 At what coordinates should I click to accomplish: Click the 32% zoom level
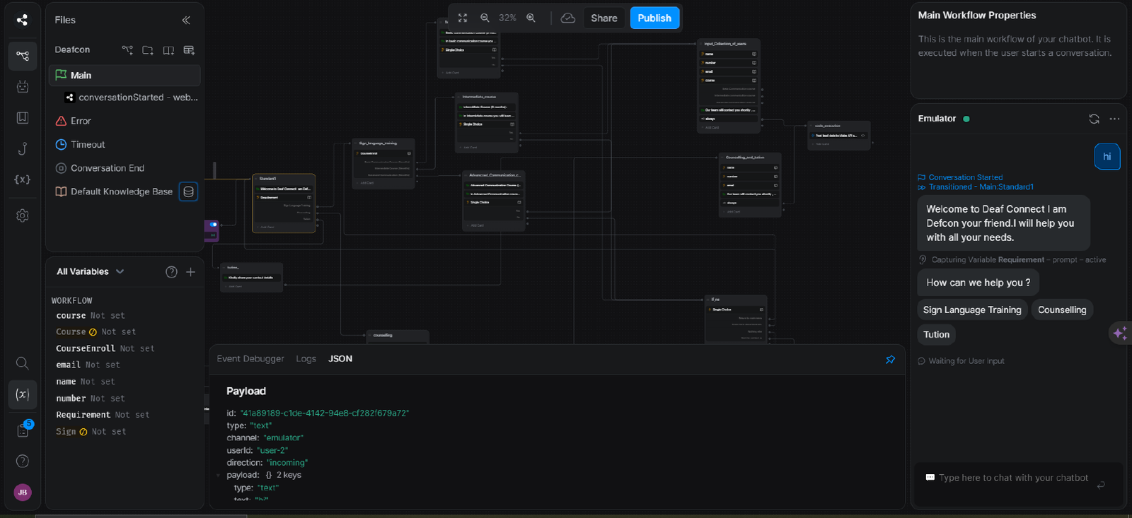tap(507, 18)
